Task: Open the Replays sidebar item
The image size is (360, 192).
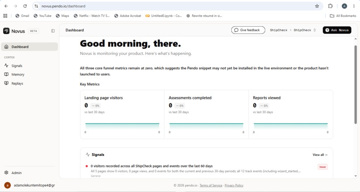Action: coord(29,83)
